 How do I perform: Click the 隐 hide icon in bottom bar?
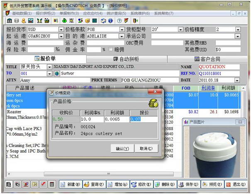[8, 184]
